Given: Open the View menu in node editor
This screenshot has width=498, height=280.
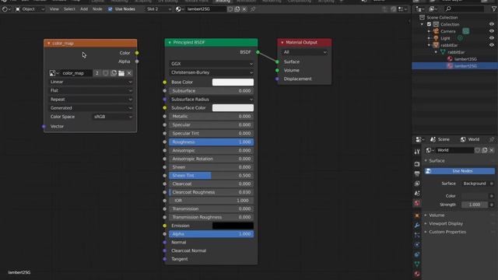Looking at the screenshot, I should point(54,9).
